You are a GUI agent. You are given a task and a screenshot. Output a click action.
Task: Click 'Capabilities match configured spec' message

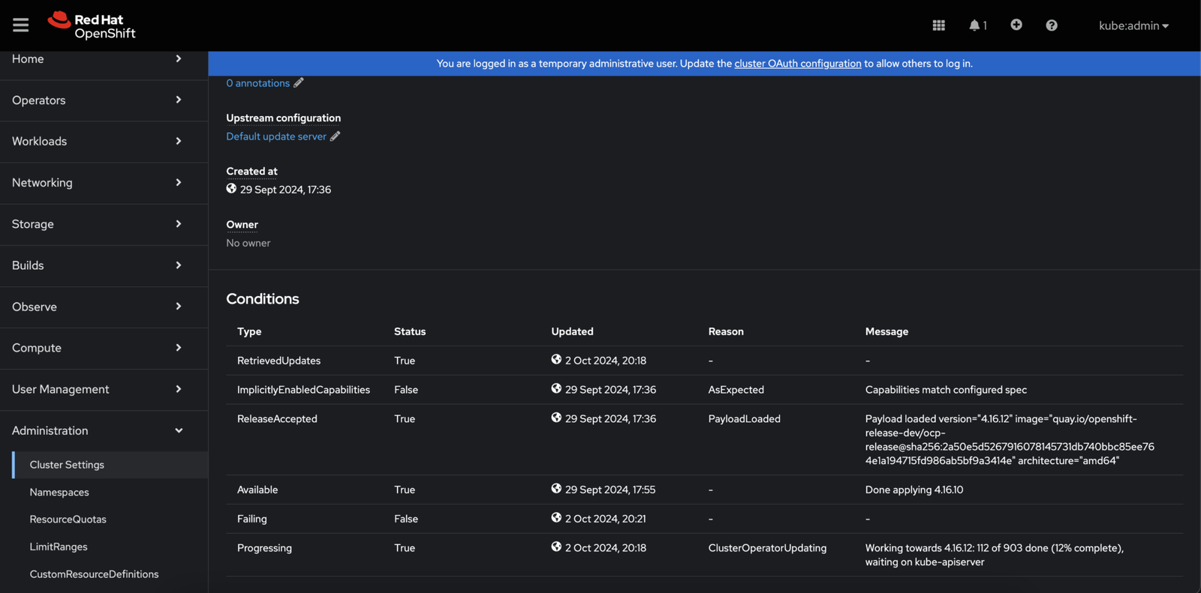(946, 390)
